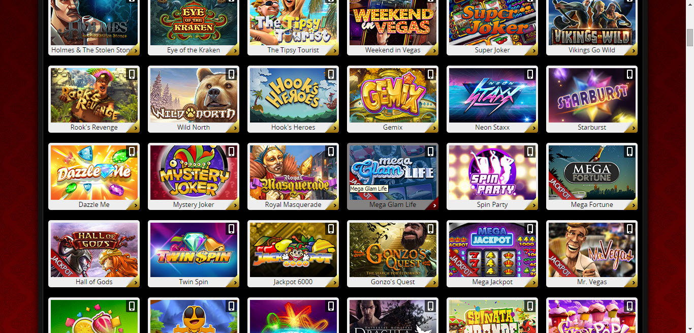Viewport: 694px width, 333px height.
Task: Open the Mystery Joker game thumbnail
Action: pyautogui.click(x=194, y=172)
